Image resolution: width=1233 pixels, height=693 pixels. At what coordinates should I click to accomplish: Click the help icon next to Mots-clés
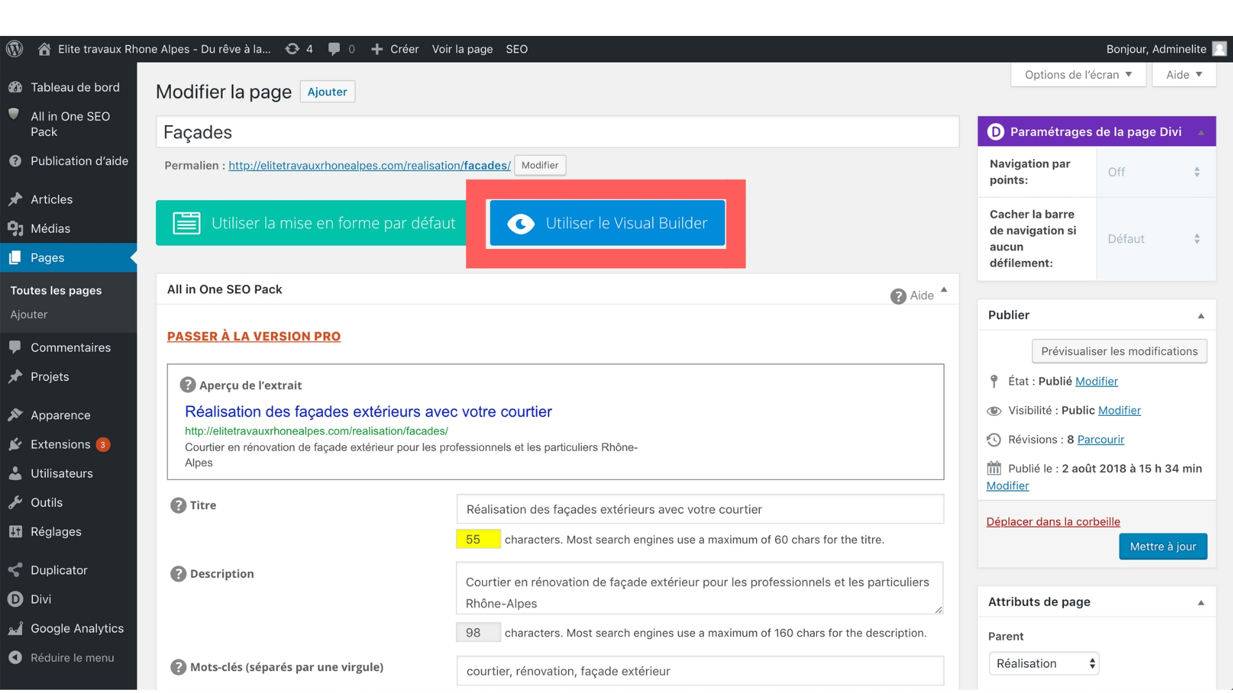178,667
